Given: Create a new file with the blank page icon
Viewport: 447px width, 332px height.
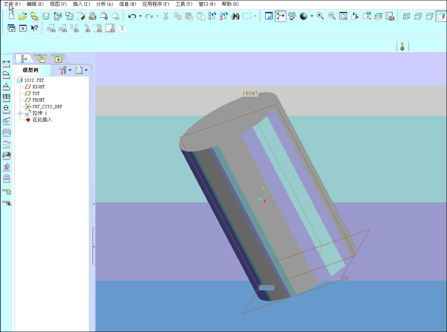Looking at the screenshot, I should 12,16.
